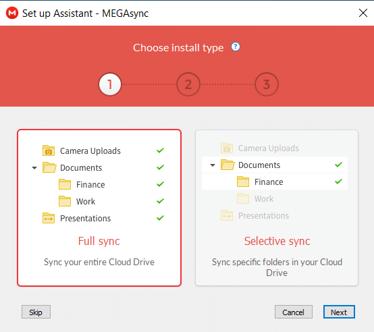374x332 pixels.
Task: Click 'Documents' label in Full sync
Action: (81, 168)
